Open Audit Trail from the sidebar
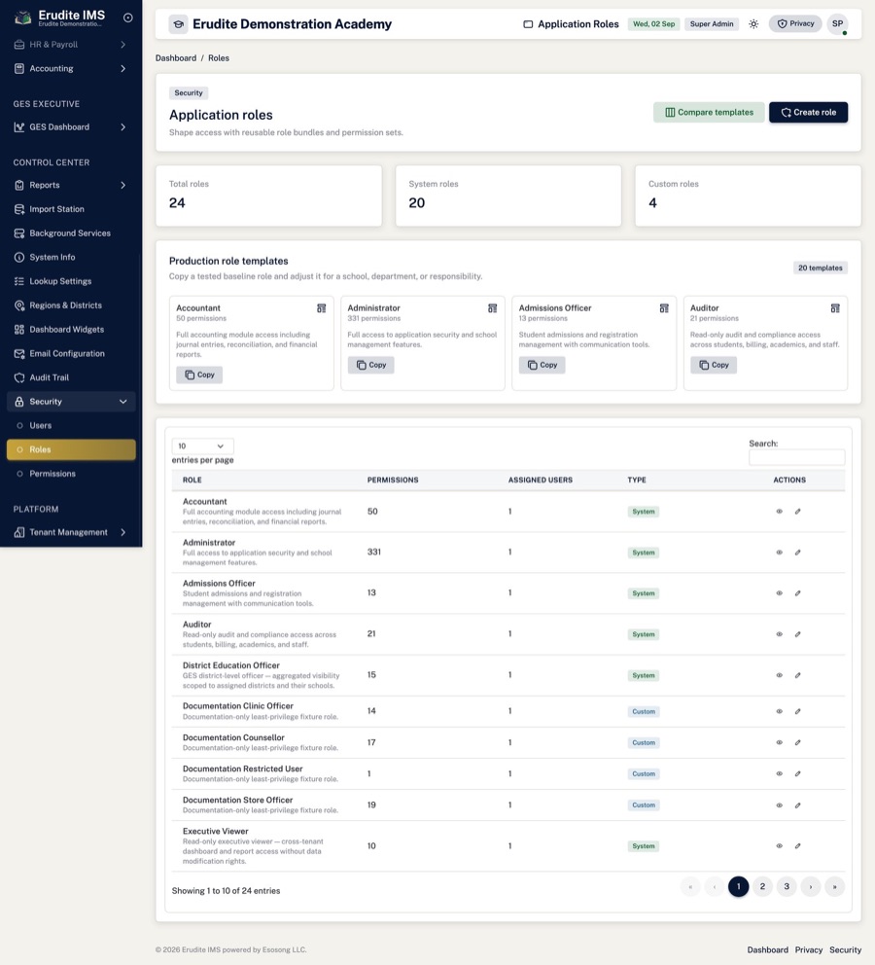This screenshot has width=875, height=965. (71, 377)
